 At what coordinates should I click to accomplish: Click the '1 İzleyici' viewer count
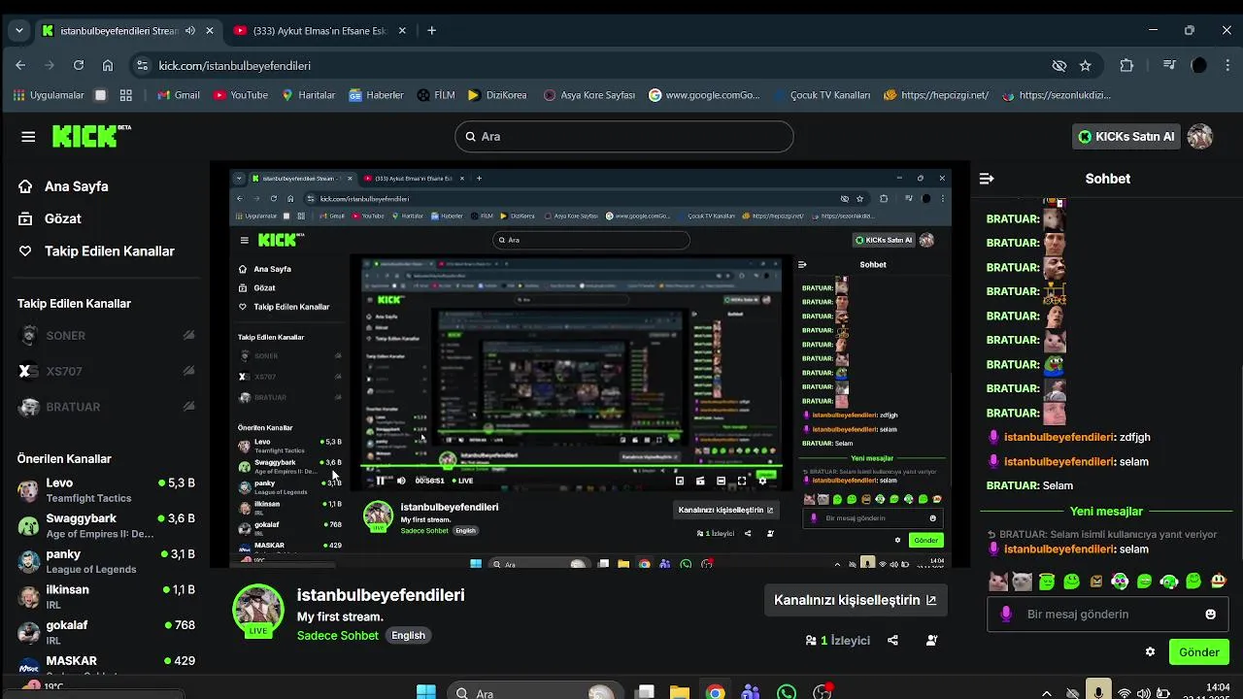pos(838,641)
